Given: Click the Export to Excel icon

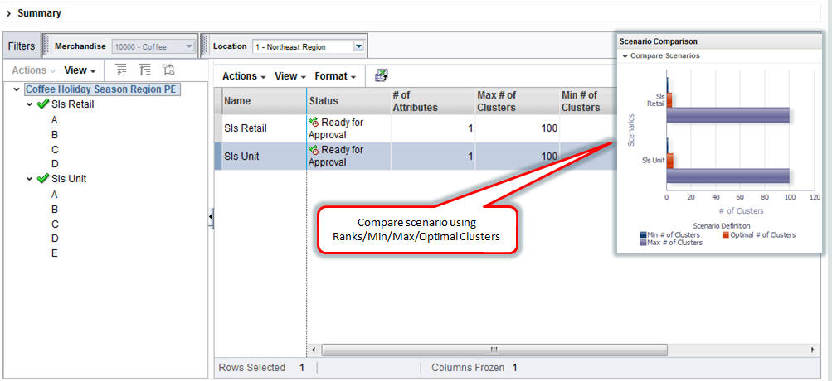Looking at the screenshot, I should click(x=381, y=75).
